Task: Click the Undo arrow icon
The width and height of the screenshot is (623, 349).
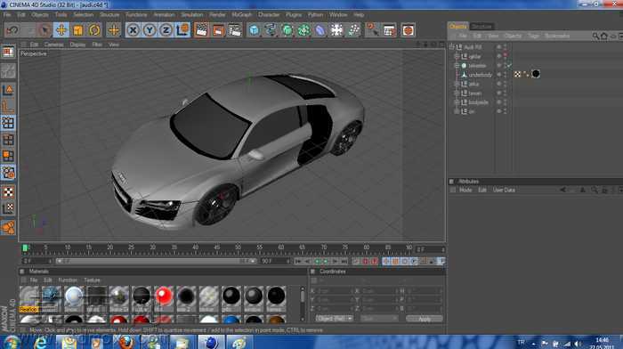Action: [x=12, y=30]
